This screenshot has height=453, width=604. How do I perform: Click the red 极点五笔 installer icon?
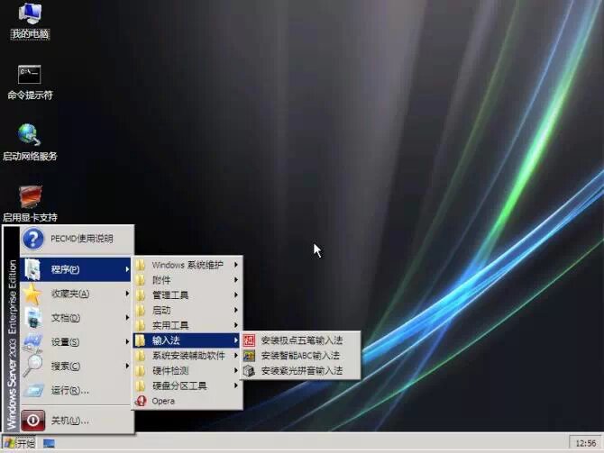[249, 340]
